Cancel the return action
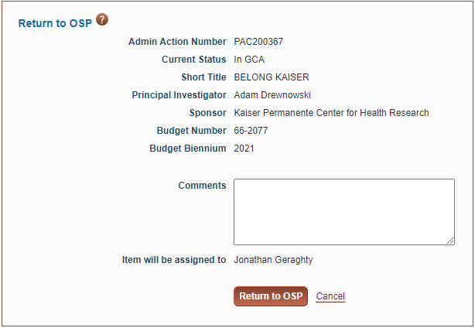Image resolution: width=475 pixels, height=328 pixels. coord(330,296)
